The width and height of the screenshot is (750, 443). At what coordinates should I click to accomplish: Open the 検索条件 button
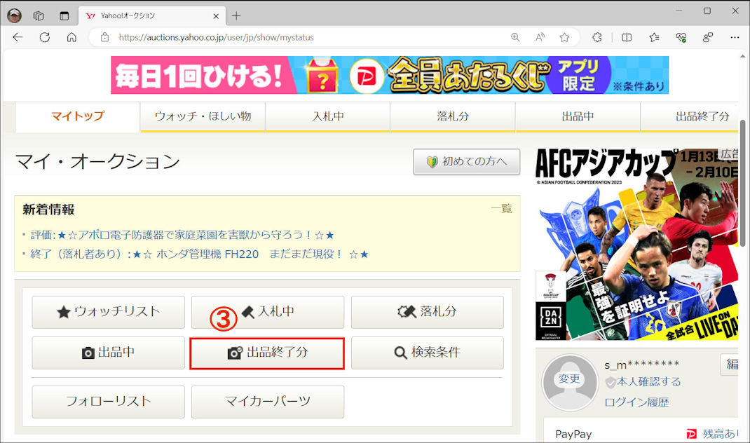click(427, 353)
